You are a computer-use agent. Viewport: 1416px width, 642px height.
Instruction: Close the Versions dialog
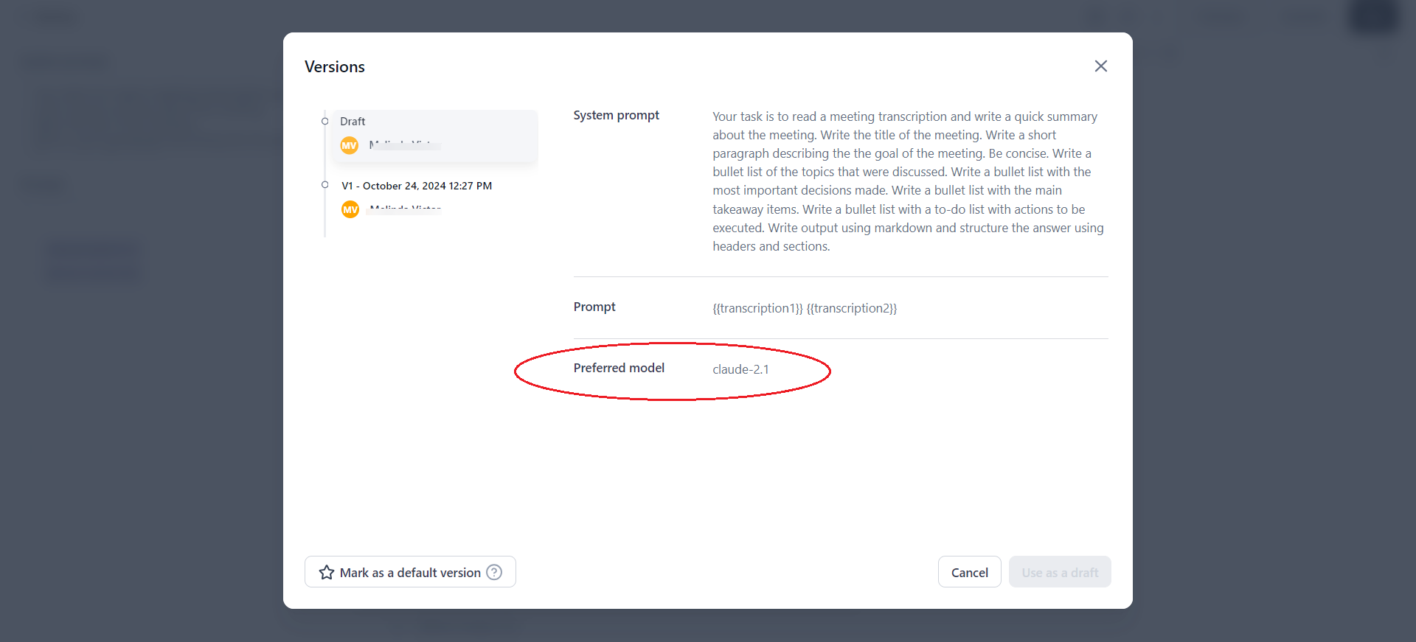(x=1100, y=66)
